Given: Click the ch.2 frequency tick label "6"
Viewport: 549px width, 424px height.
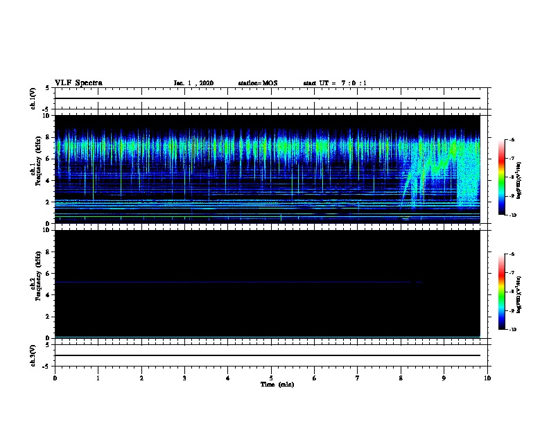Looking at the screenshot, I should coord(48,274).
